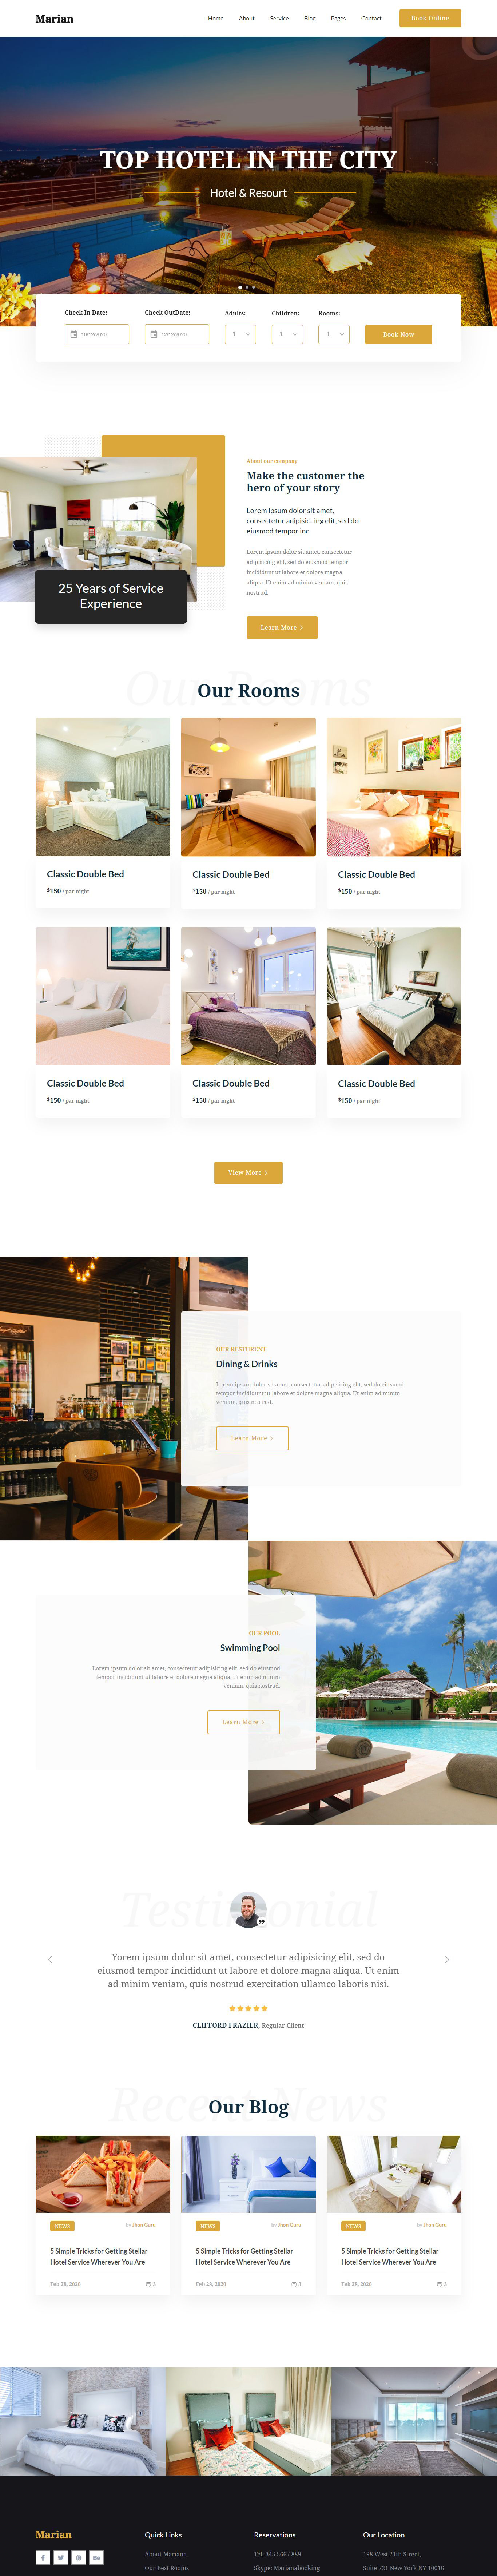Viewport: 497px width, 2576px height.
Task: Select the first hero slider dot
Action: pyautogui.click(x=240, y=287)
